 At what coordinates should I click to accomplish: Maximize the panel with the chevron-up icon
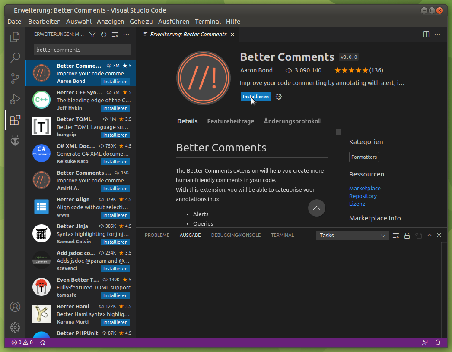(430, 235)
